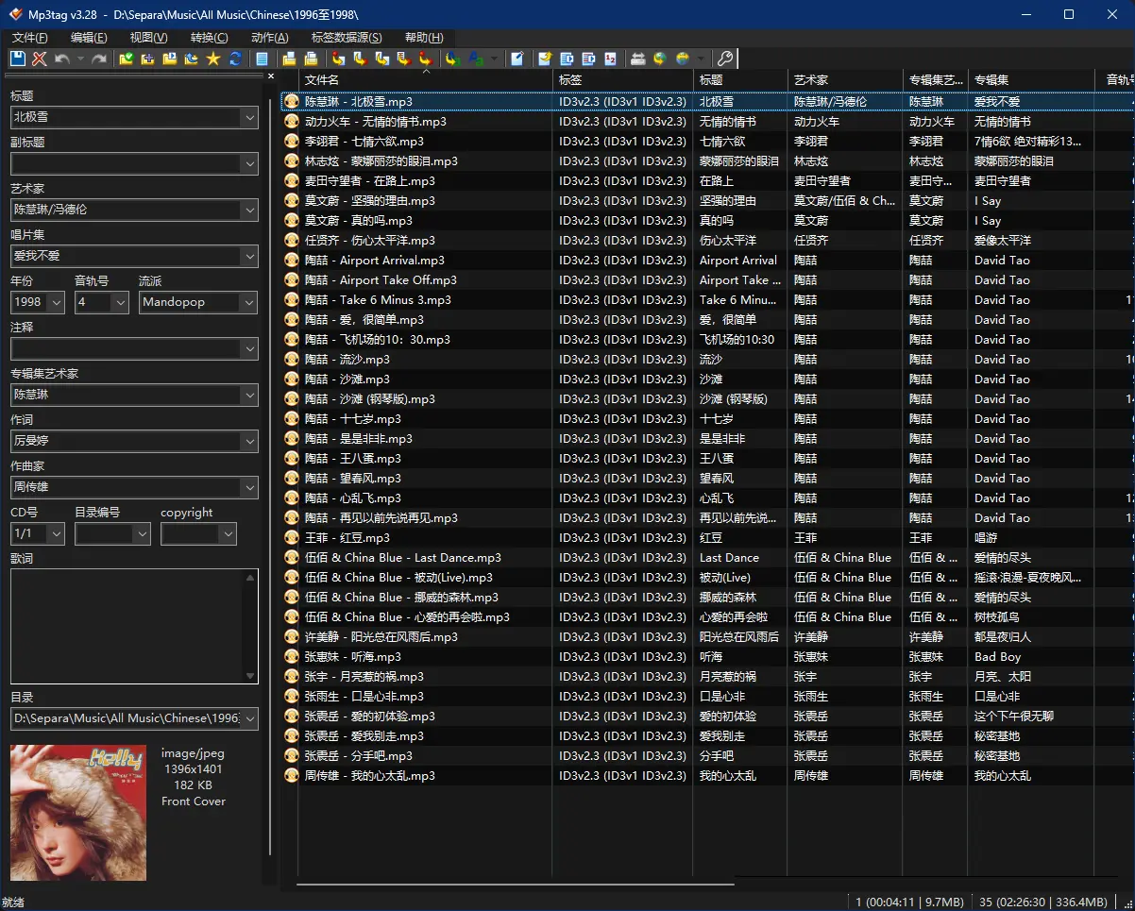This screenshot has height=911, width=1135.
Task: Click the Undo arrow in the toolbar
Action: pos(62,59)
